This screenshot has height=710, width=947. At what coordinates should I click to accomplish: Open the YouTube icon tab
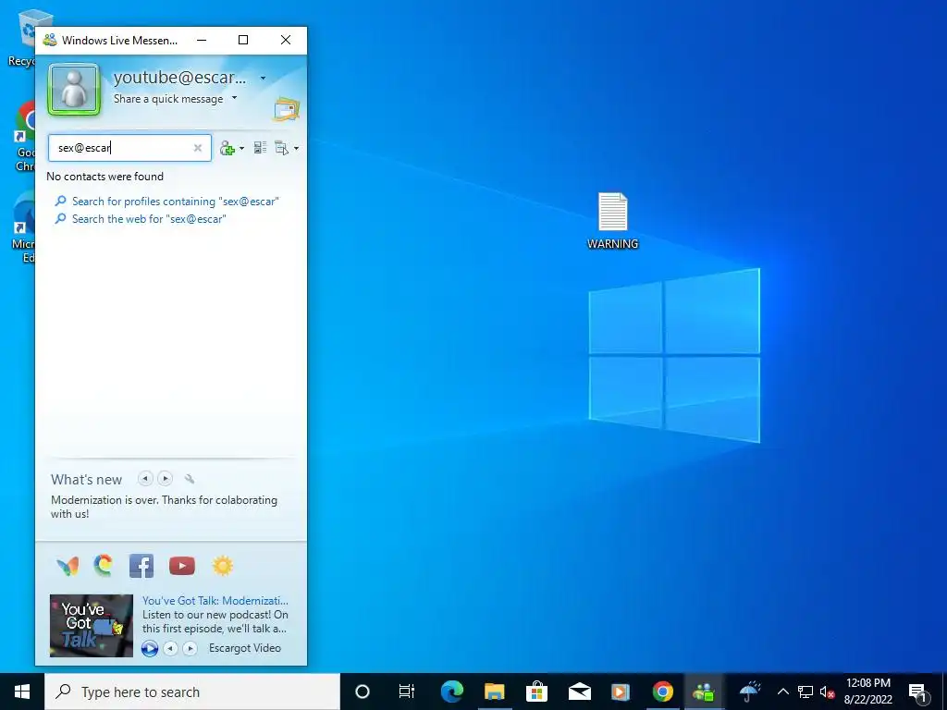pos(182,566)
